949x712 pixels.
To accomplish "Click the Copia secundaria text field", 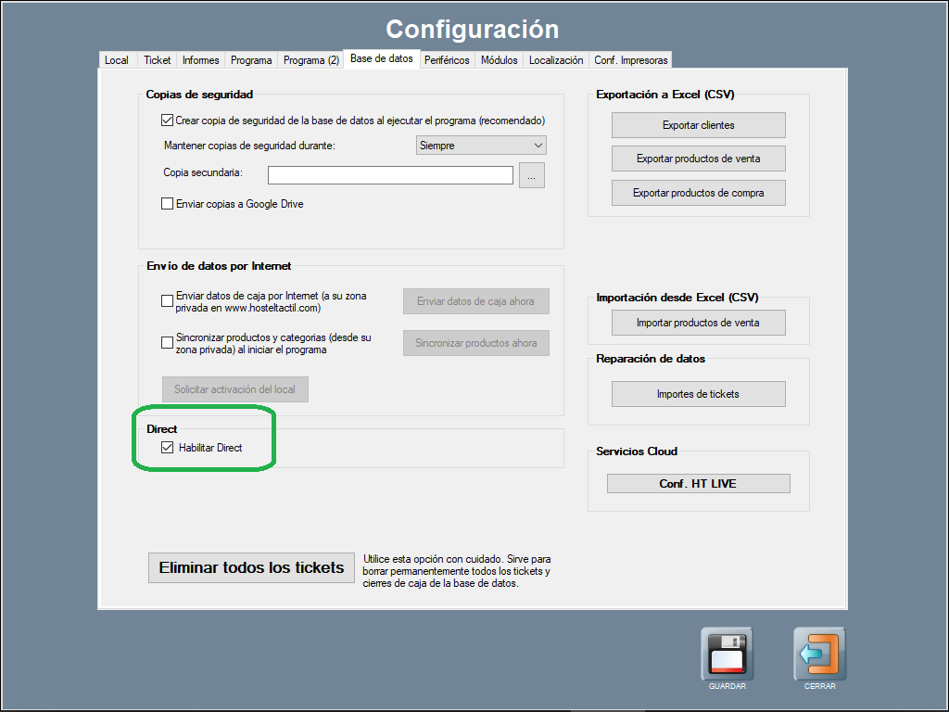I will click(x=390, y=175).
